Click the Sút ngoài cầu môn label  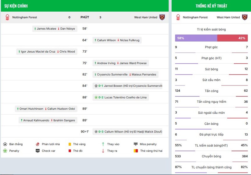tap(211, 113)
